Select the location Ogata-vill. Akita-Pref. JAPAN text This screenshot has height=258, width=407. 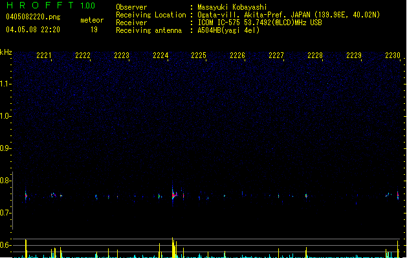click(x=289, y=15)
